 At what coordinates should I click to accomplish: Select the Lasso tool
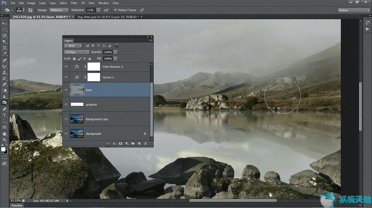click(4, 36)
